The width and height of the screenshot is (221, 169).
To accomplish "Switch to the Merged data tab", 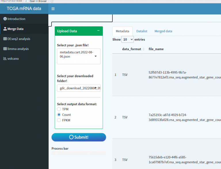I will 163,31.
